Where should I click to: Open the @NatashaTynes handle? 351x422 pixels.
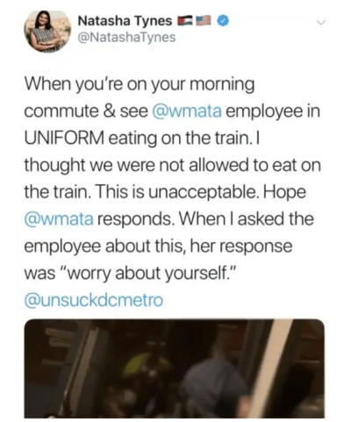(x=126, y=37)
